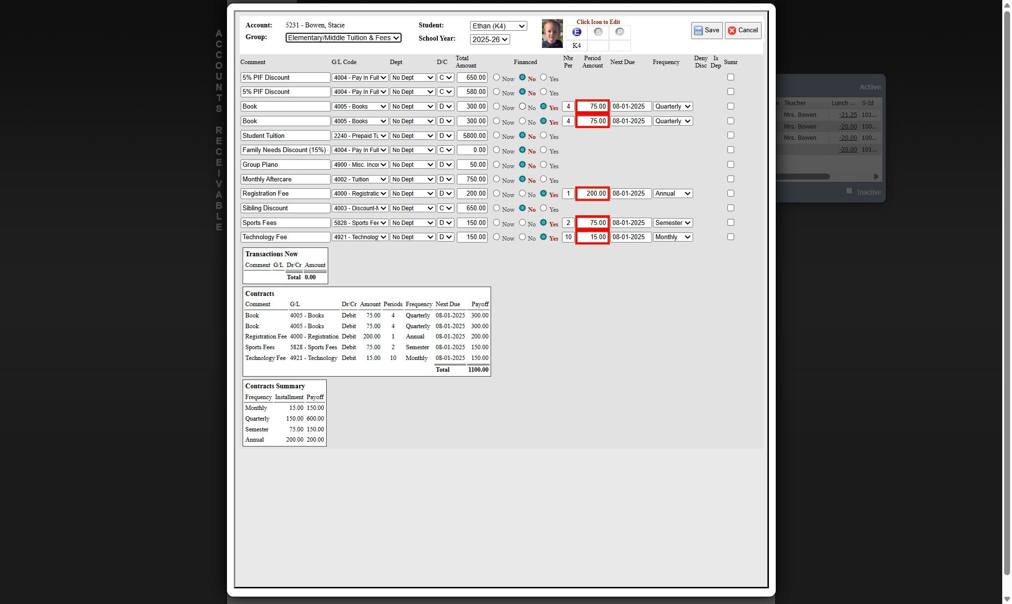Expand the Group Elementary/Middle Tuition & Fees dropdown
The width and height of the screenshot is (1012, 604).
coord(343,38)
